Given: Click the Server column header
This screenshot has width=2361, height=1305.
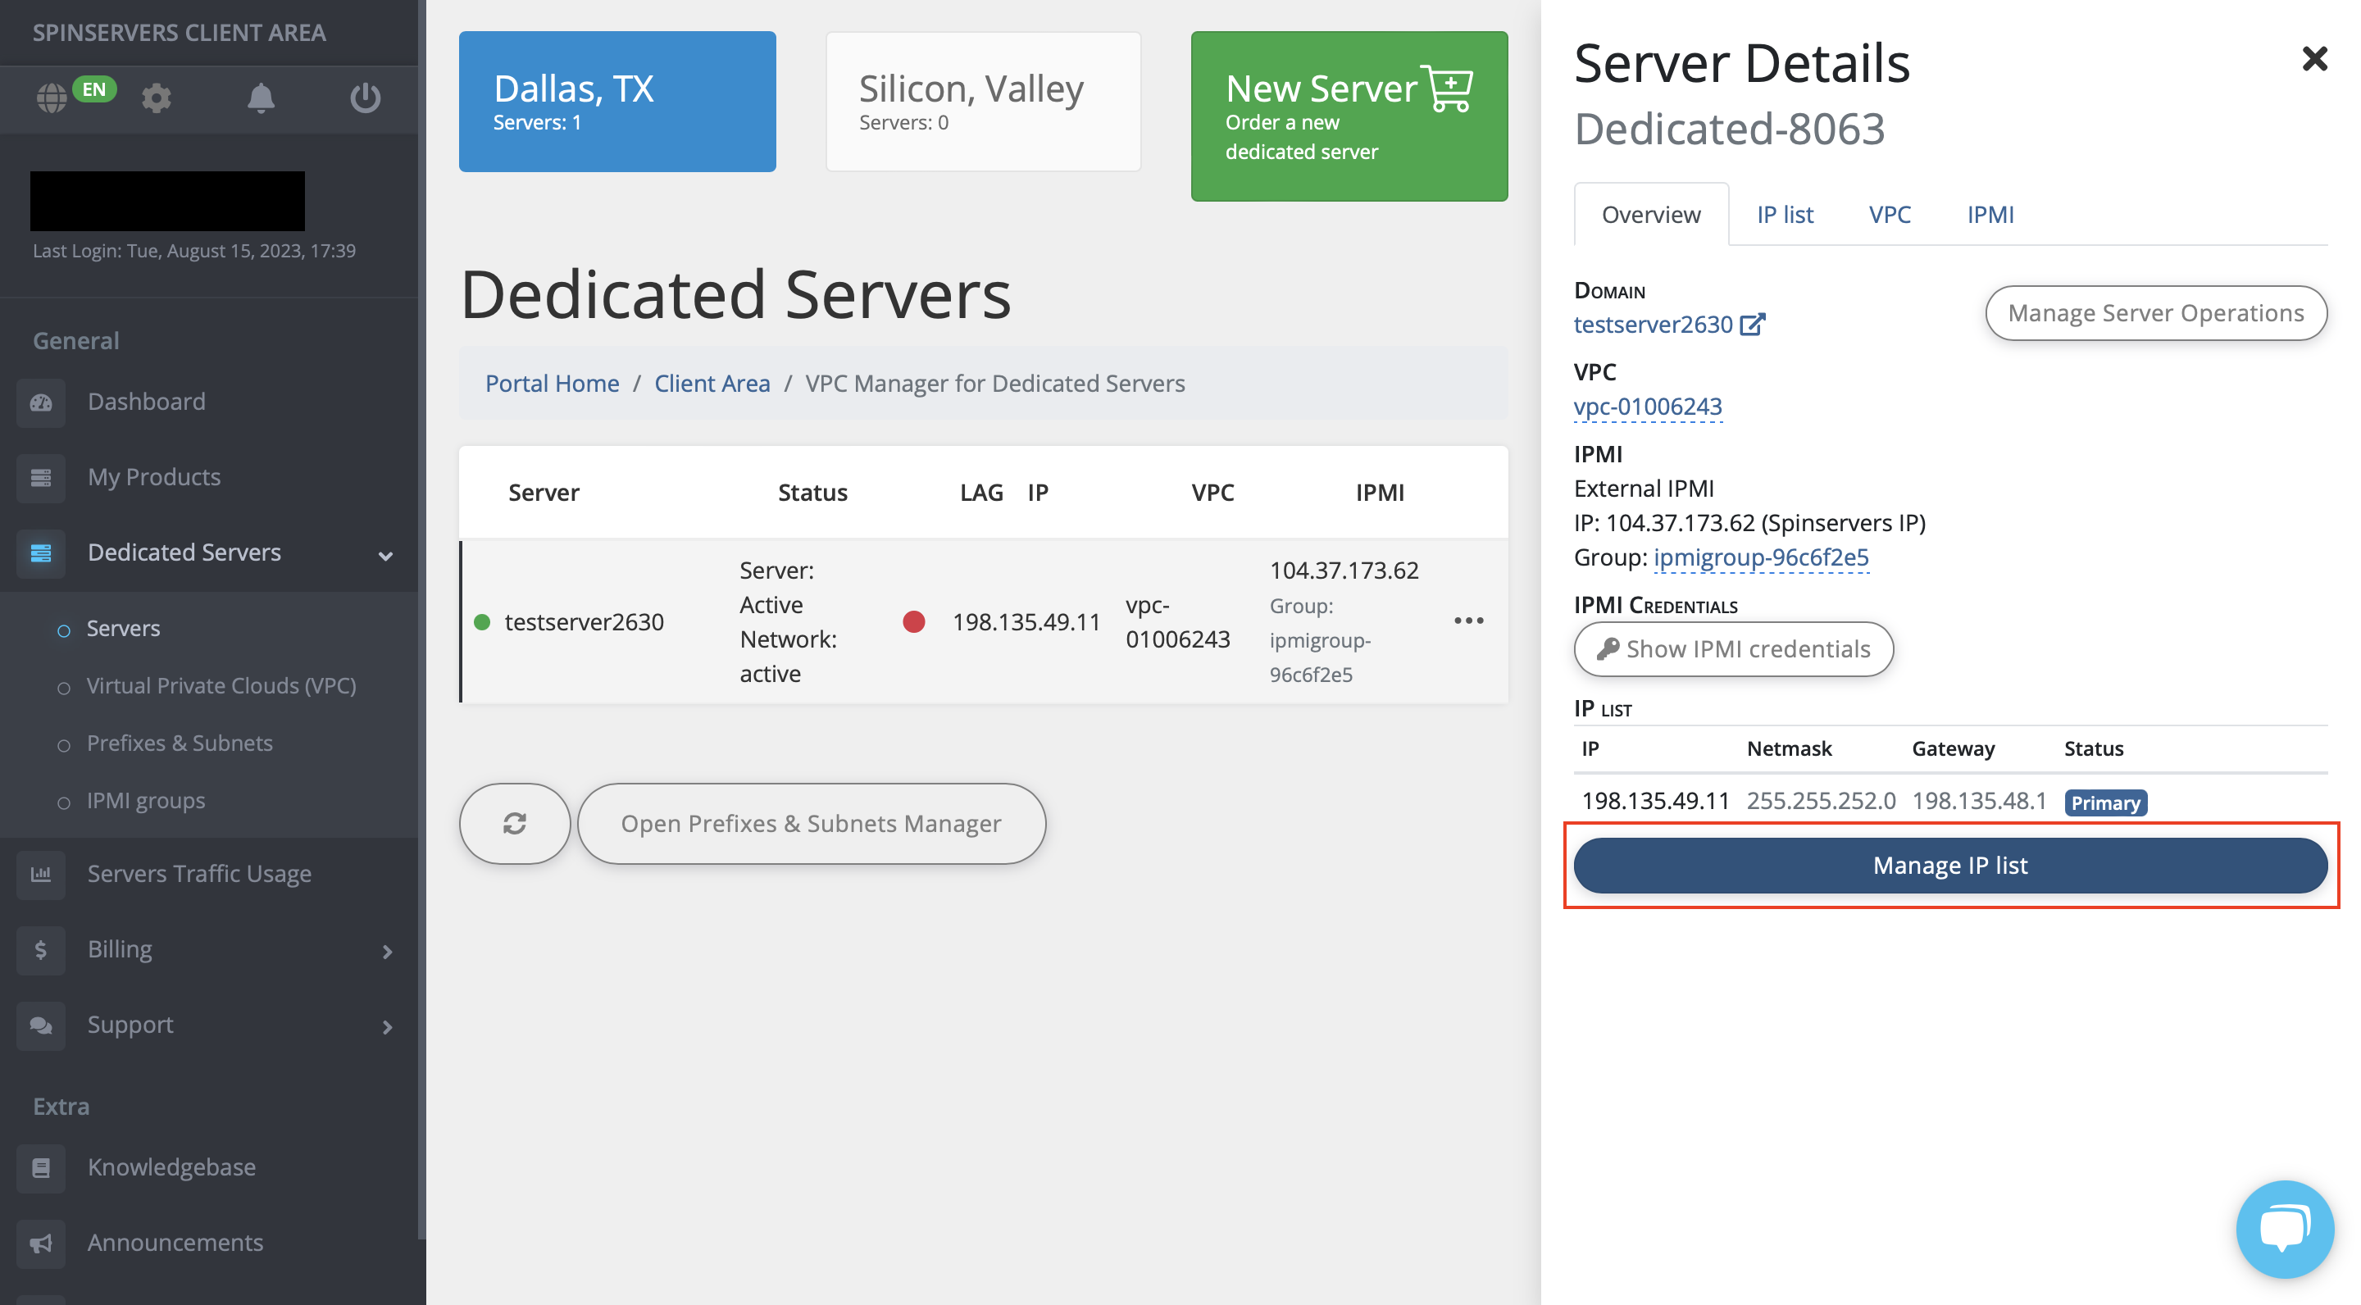Looking at the screenshot, I should [544, 492].
